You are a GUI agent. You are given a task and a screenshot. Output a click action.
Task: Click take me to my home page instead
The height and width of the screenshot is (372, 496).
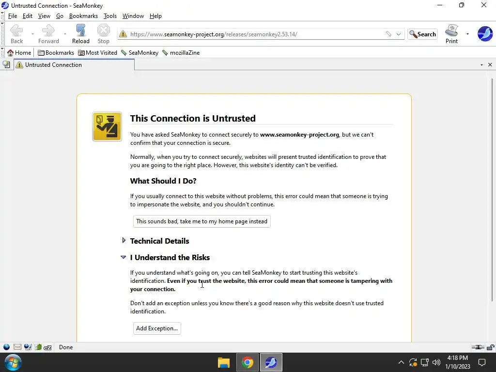pos(202,221)
